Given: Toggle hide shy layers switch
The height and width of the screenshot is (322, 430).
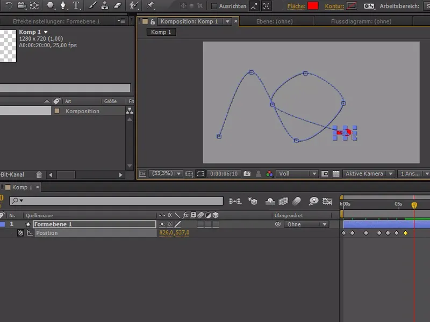Looking at the screenshot, I should click(x=270, y=202).
